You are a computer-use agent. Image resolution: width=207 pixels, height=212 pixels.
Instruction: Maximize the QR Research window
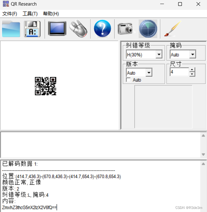coord(180,4)
